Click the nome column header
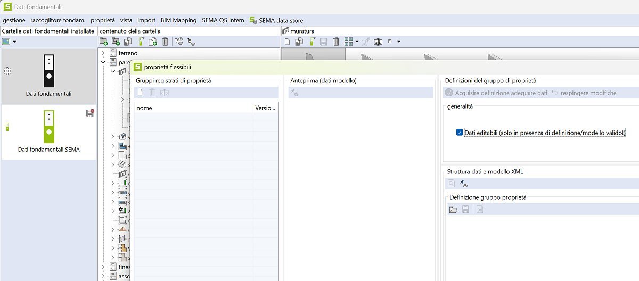639x281 pixels. pyautogui.click(x=194, y=108)
